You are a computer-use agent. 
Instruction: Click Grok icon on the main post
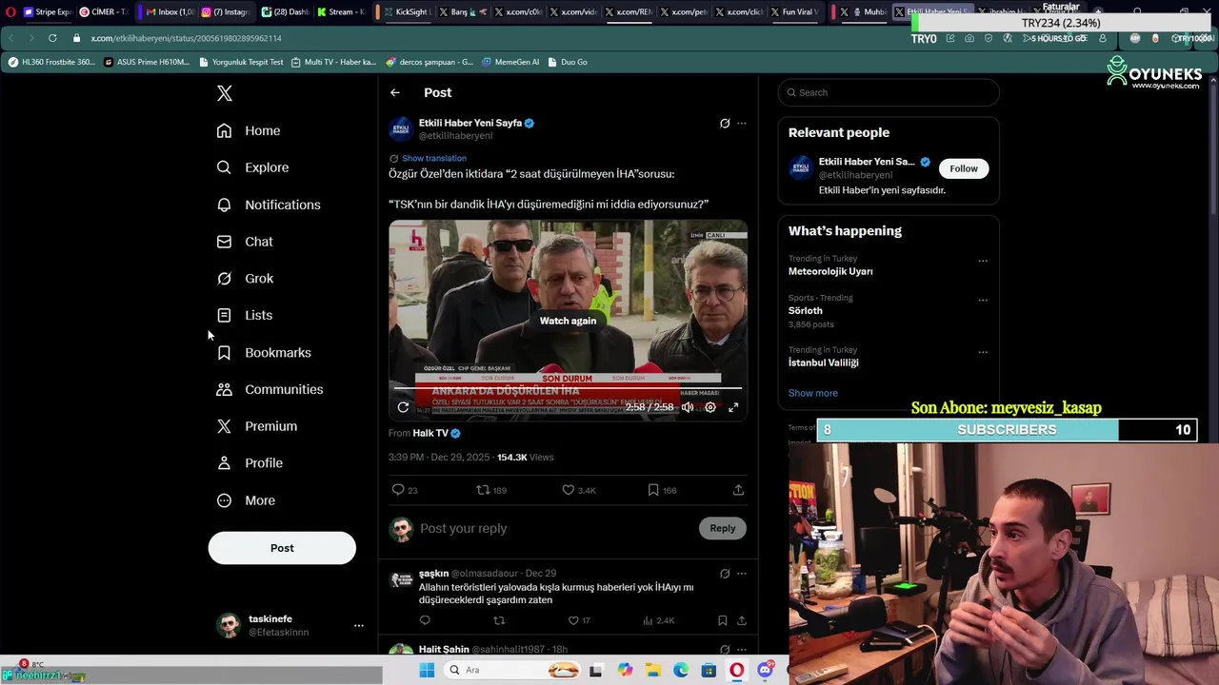(725, 123)
